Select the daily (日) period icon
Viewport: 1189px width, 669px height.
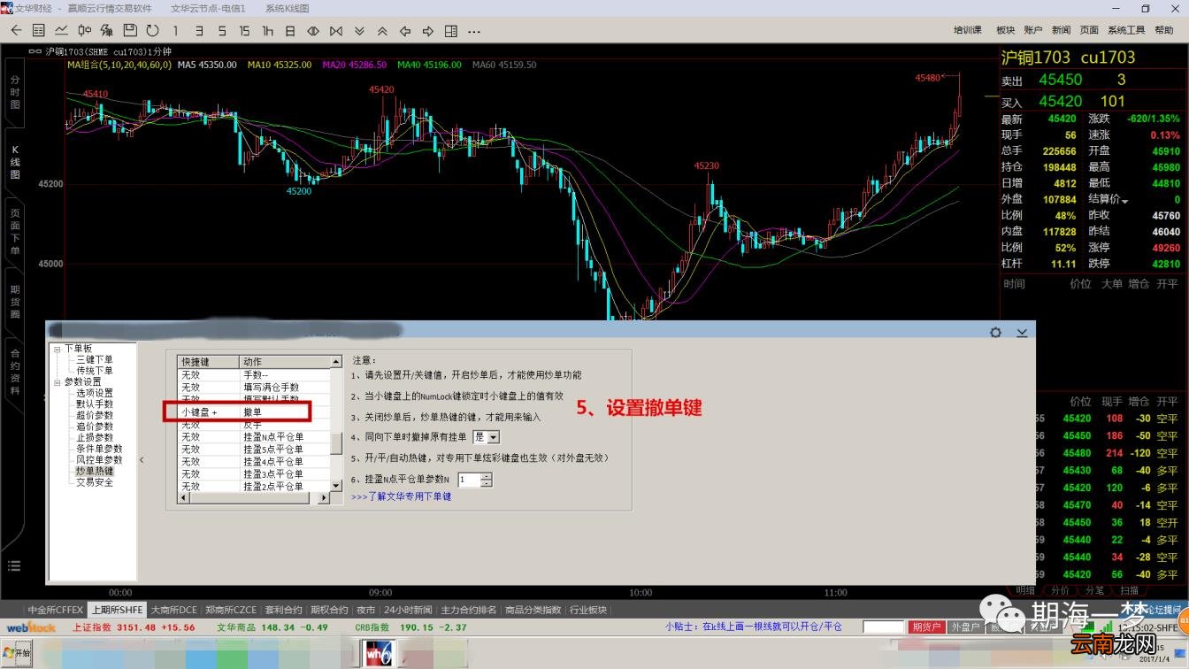coord(290,30)
